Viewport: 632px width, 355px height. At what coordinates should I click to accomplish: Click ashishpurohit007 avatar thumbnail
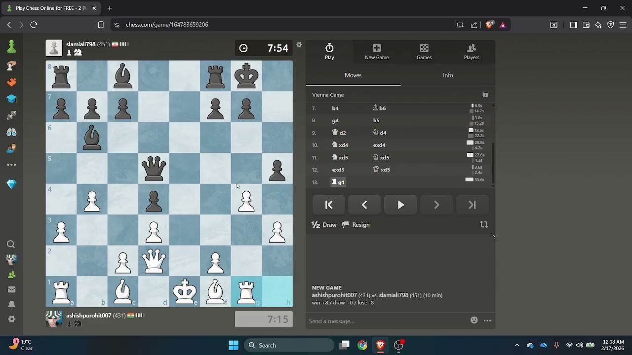click(54, 319)
